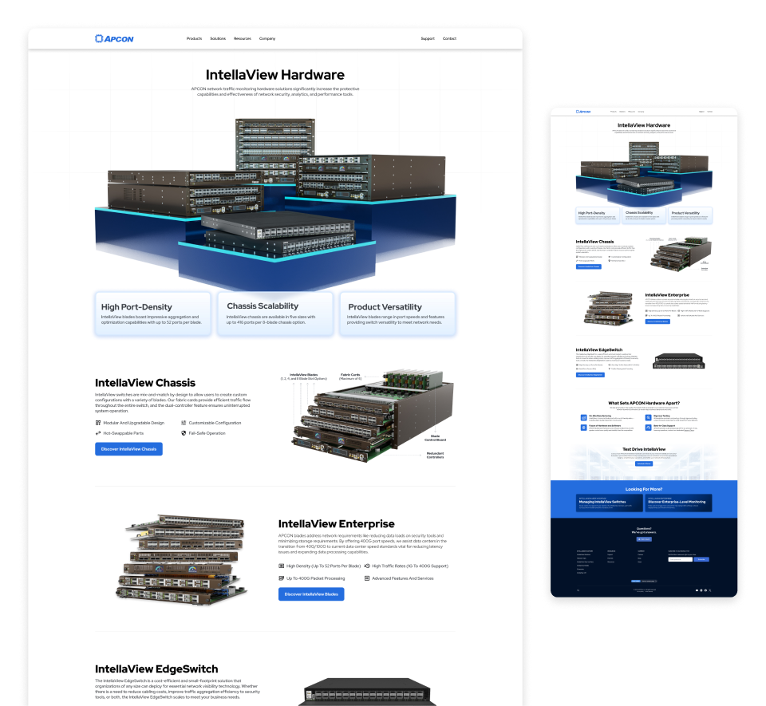The image size is (766, 706).
Task: Click the Hot-Swappable Parts icon
Action: pos(97,433)
